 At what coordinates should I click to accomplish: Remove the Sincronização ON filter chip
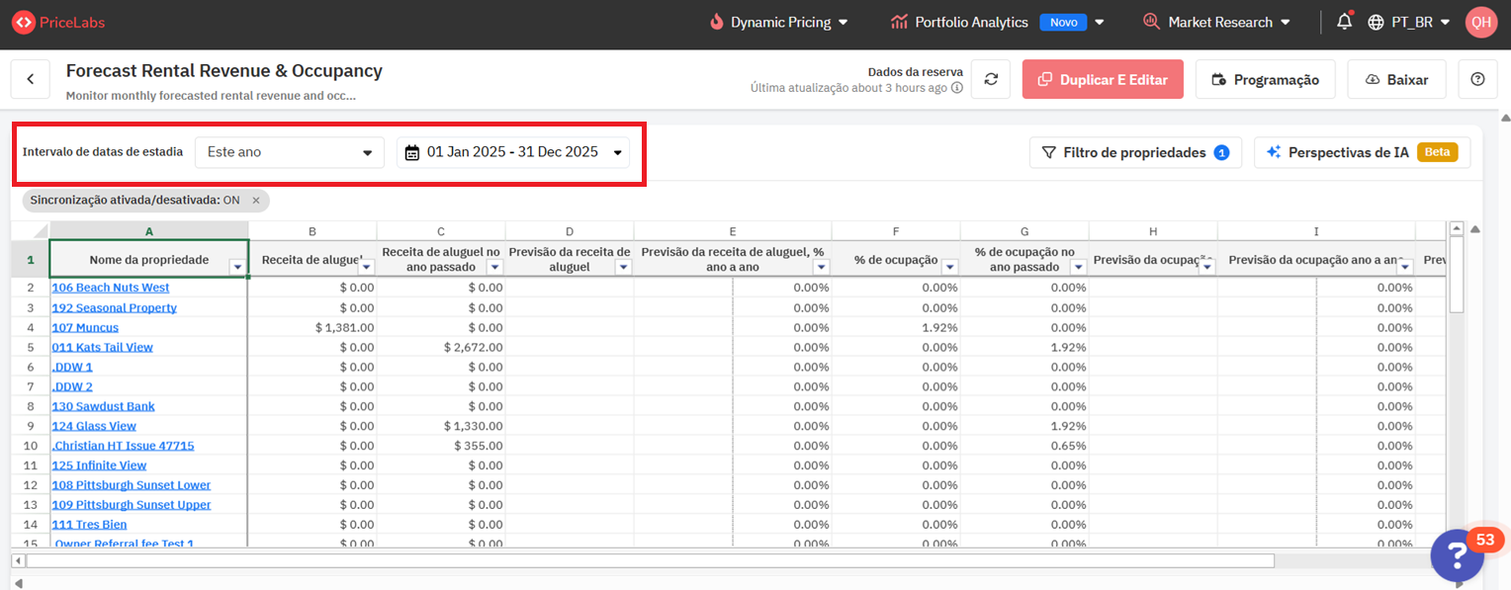(255, 200)
